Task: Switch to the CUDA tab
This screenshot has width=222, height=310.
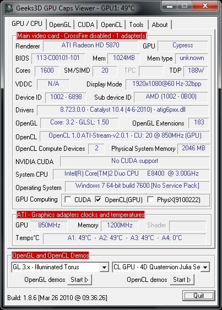Action: (86, 25)
